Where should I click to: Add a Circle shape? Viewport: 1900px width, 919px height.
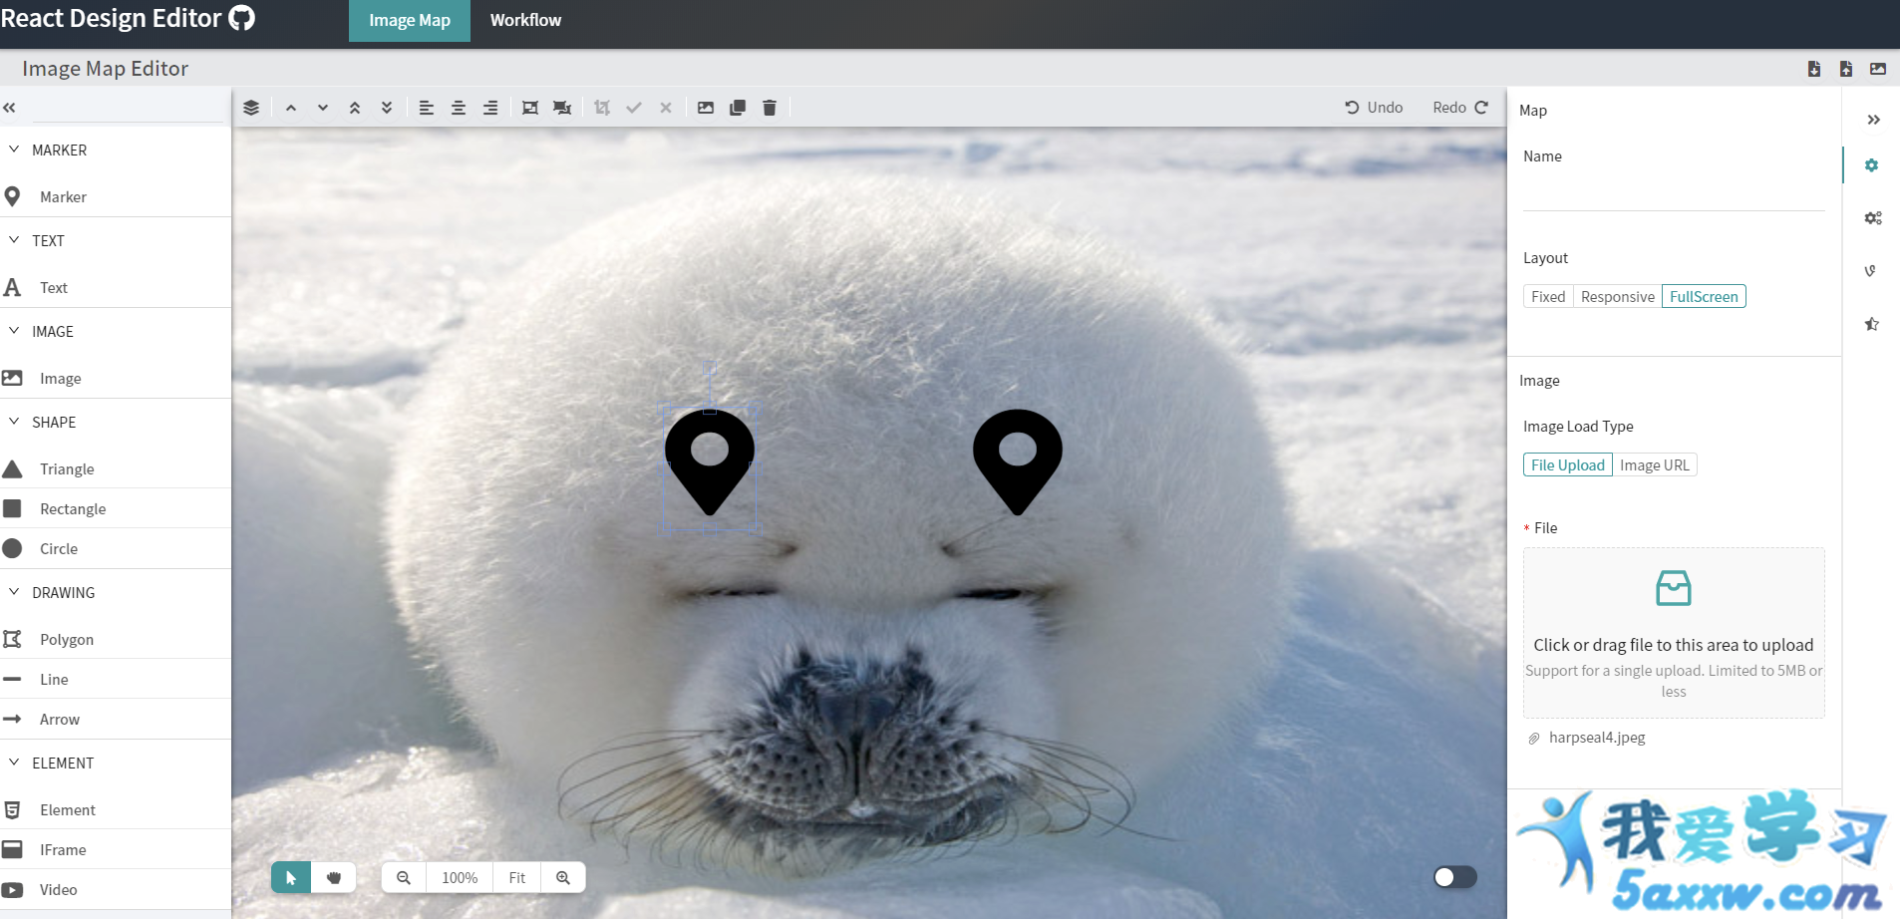tap(116, 549)
